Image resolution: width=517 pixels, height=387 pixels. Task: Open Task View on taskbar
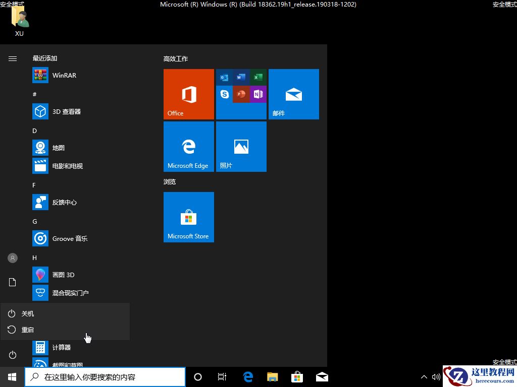point(222,377)
